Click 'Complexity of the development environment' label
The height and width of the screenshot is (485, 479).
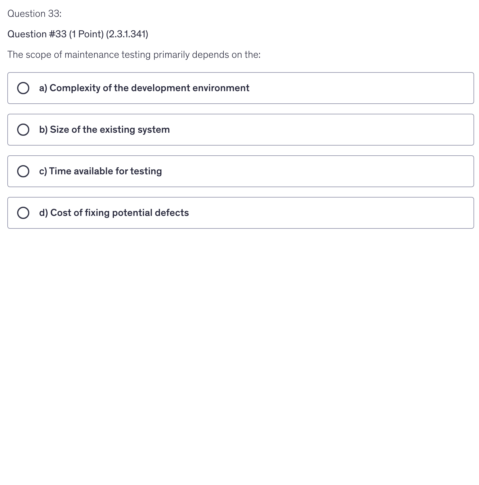149,88
